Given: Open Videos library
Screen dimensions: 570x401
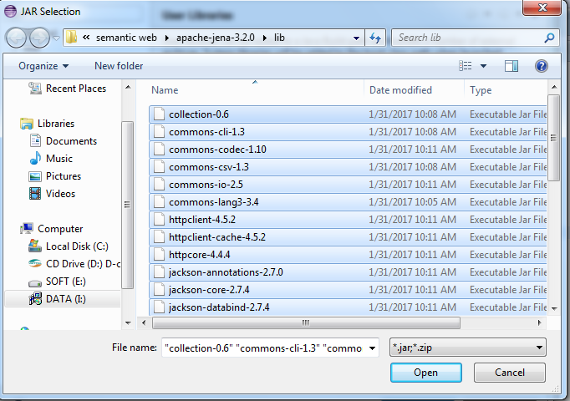Looking at the screenshot, I should click(x=52, y=194).
